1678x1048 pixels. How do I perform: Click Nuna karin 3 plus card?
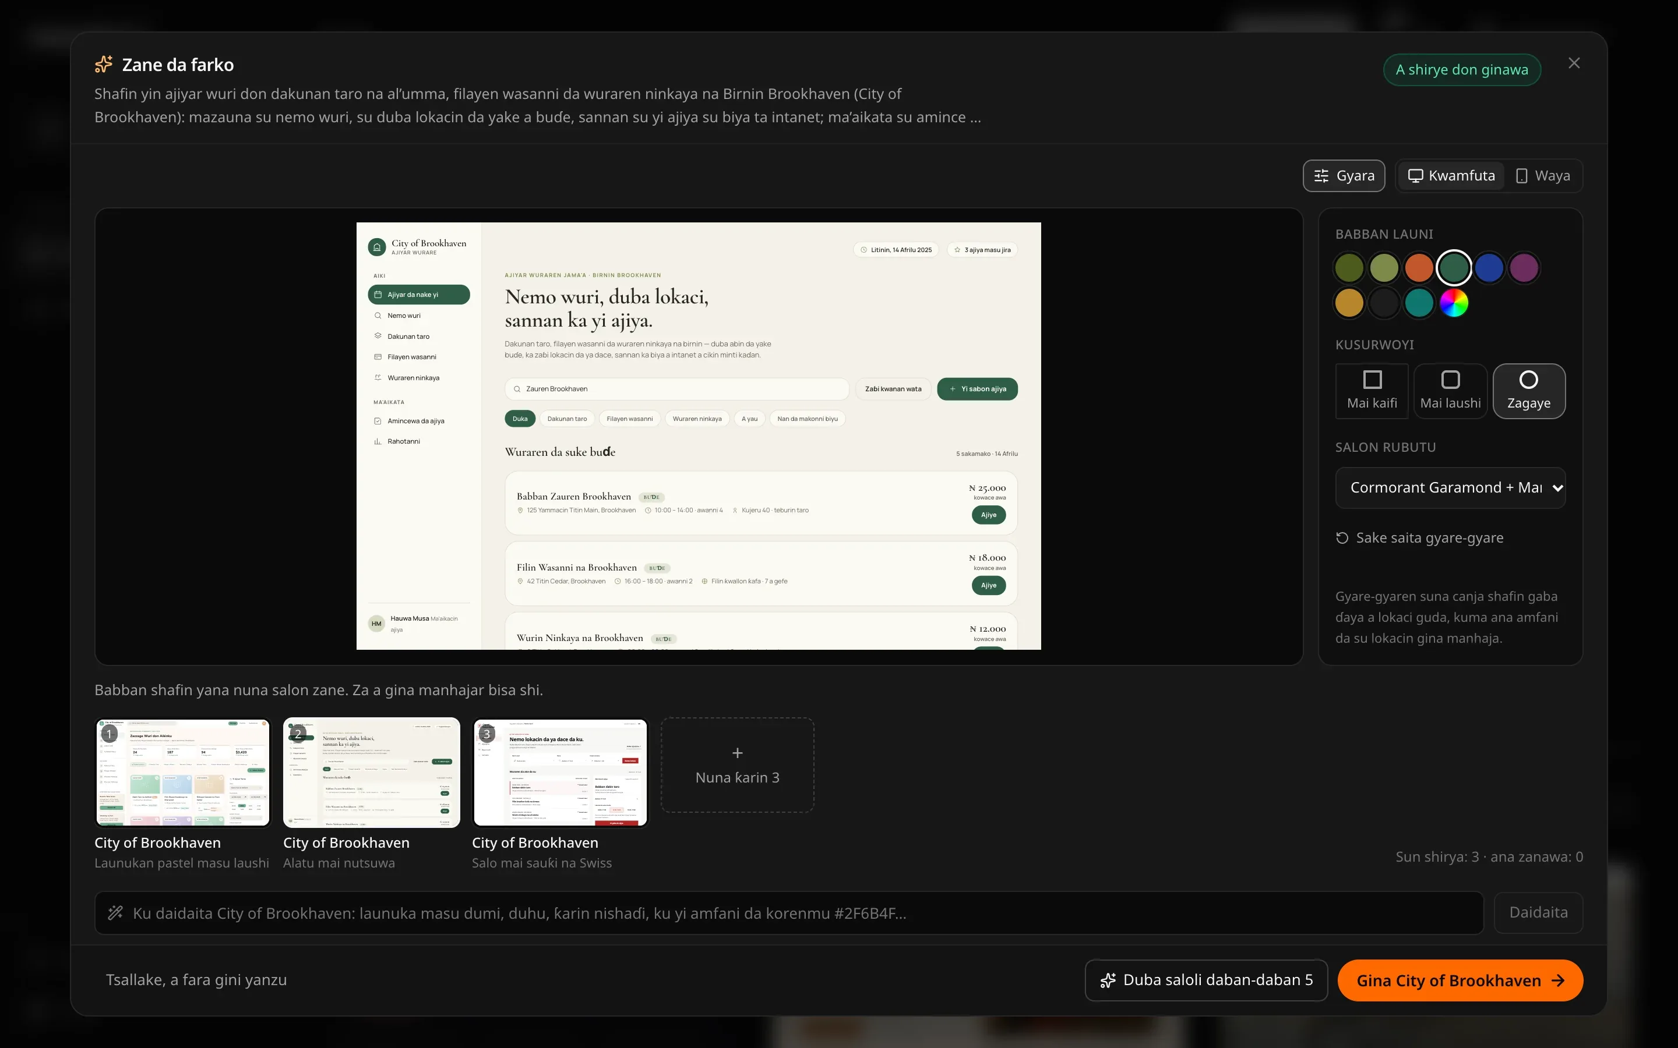[x=738, y=765]
